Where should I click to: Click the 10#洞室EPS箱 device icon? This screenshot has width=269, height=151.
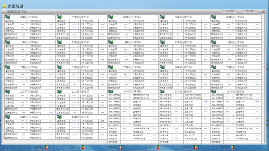point(7,42)
